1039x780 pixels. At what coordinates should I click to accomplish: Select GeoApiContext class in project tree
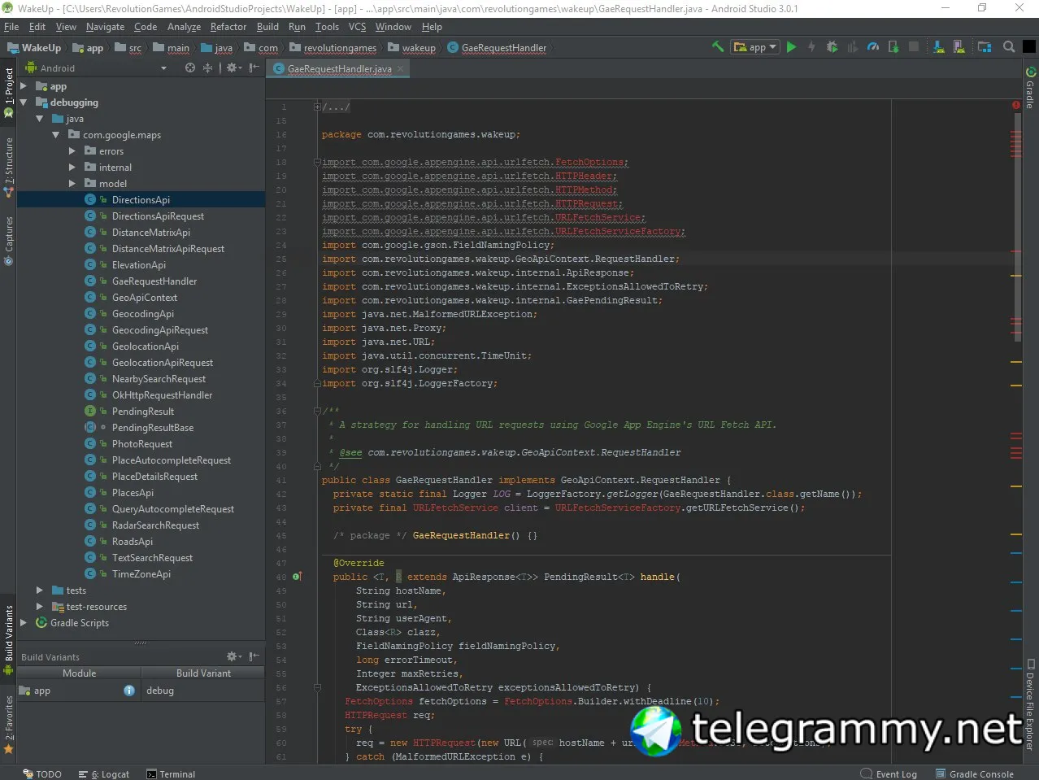tap(144, 298)
